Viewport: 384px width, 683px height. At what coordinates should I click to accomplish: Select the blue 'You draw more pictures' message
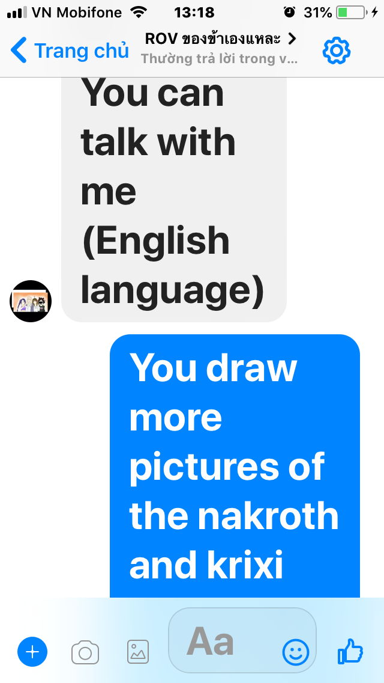[235, 466]
